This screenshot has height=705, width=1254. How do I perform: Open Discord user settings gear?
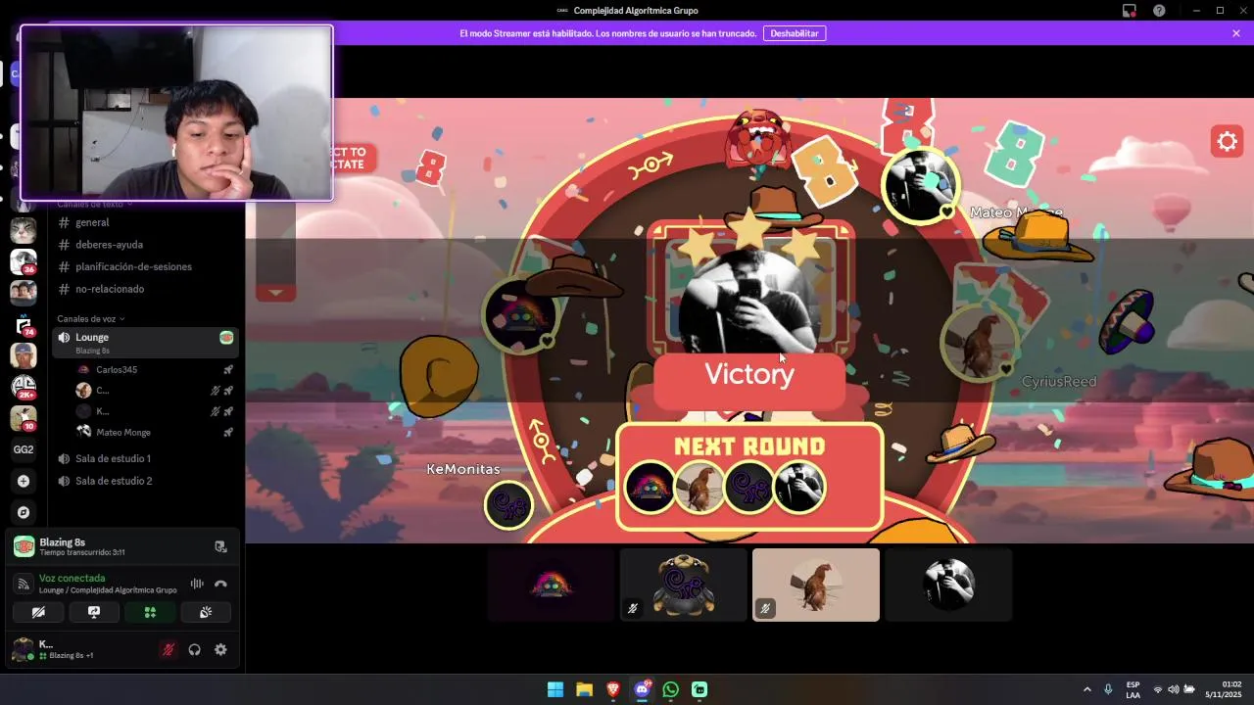pos(220,649)
